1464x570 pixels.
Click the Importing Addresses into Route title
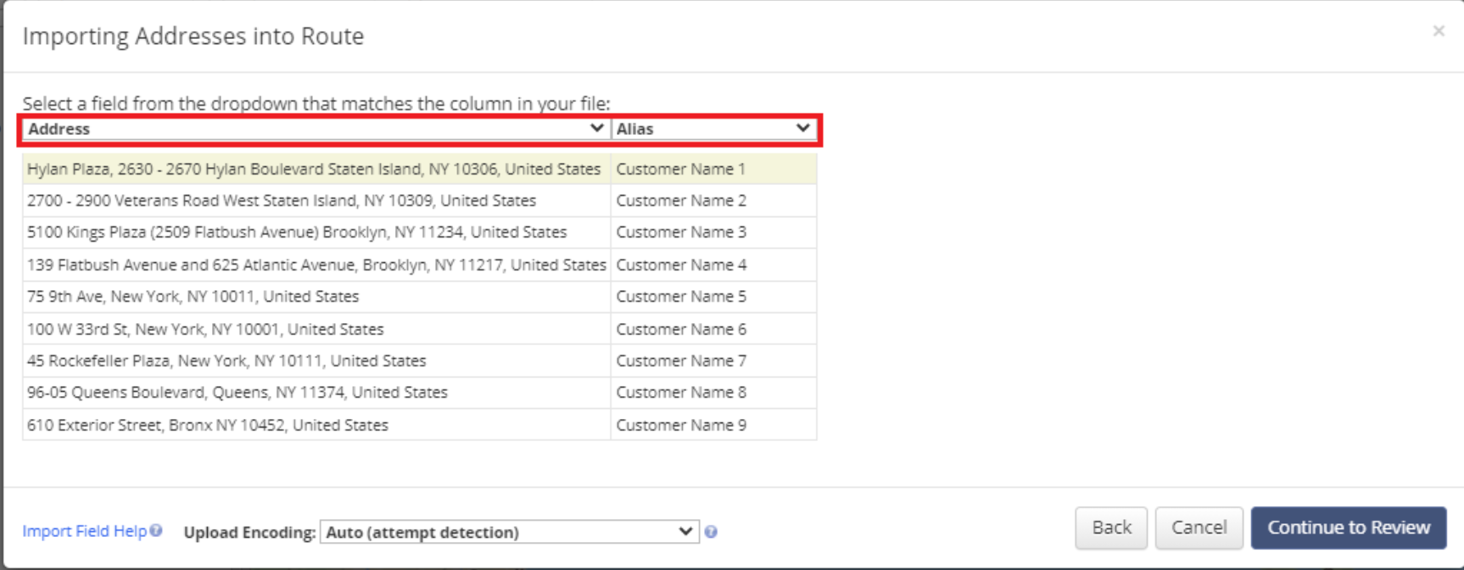pos(193,36)
